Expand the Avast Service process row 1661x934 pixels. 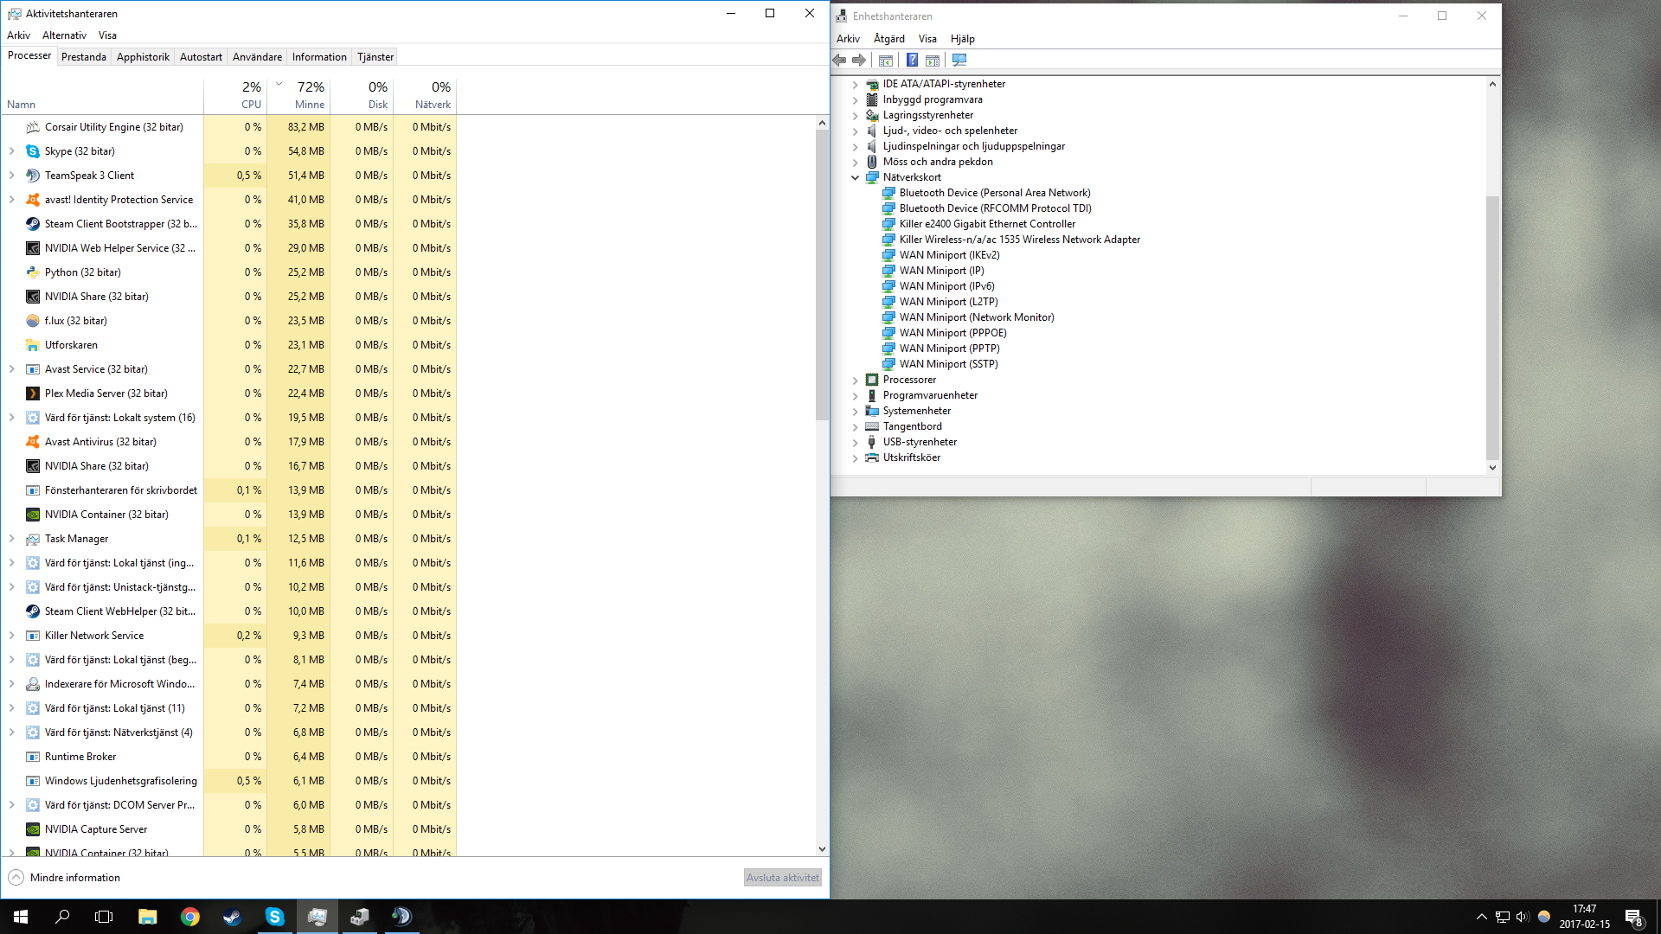(11, 369)
